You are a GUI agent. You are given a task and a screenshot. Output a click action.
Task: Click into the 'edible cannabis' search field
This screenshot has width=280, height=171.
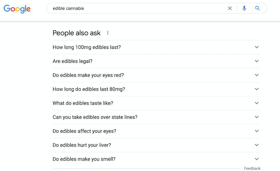(136, 8)
